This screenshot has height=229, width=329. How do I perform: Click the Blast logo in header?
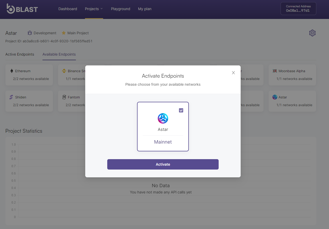pos(22,9)
